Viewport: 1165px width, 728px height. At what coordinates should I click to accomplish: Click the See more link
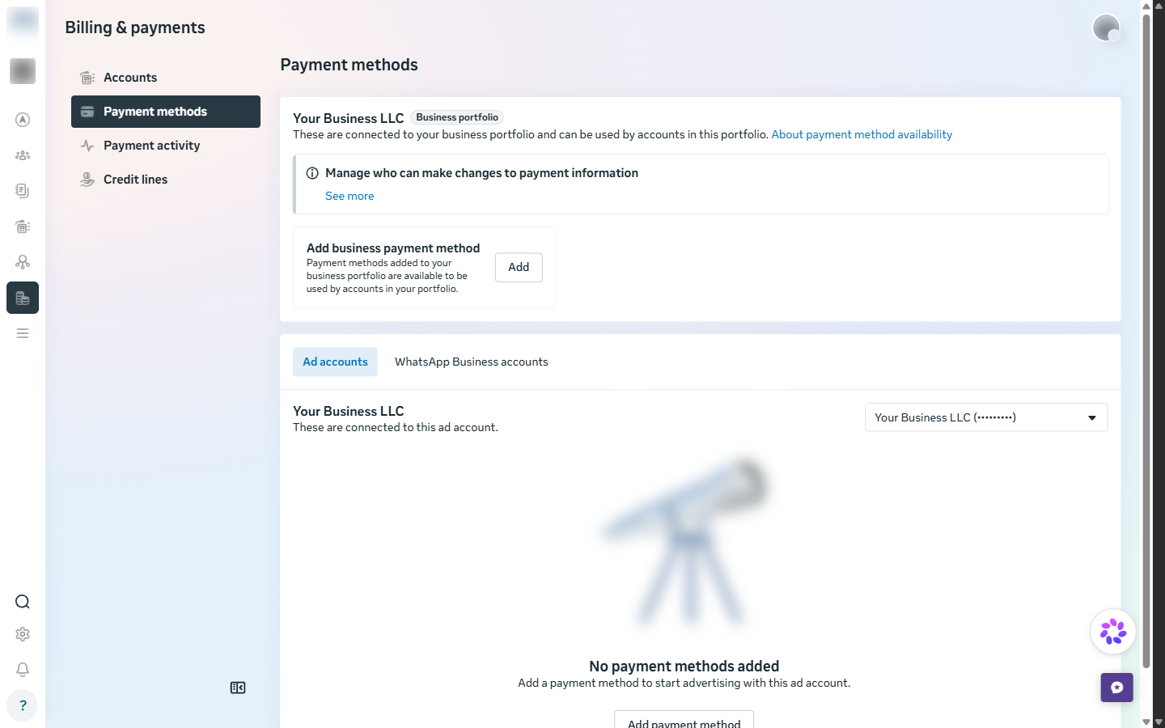349,196
